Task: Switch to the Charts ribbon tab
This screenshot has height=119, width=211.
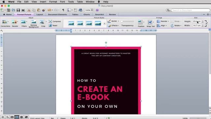Action: tap(87, 15)
